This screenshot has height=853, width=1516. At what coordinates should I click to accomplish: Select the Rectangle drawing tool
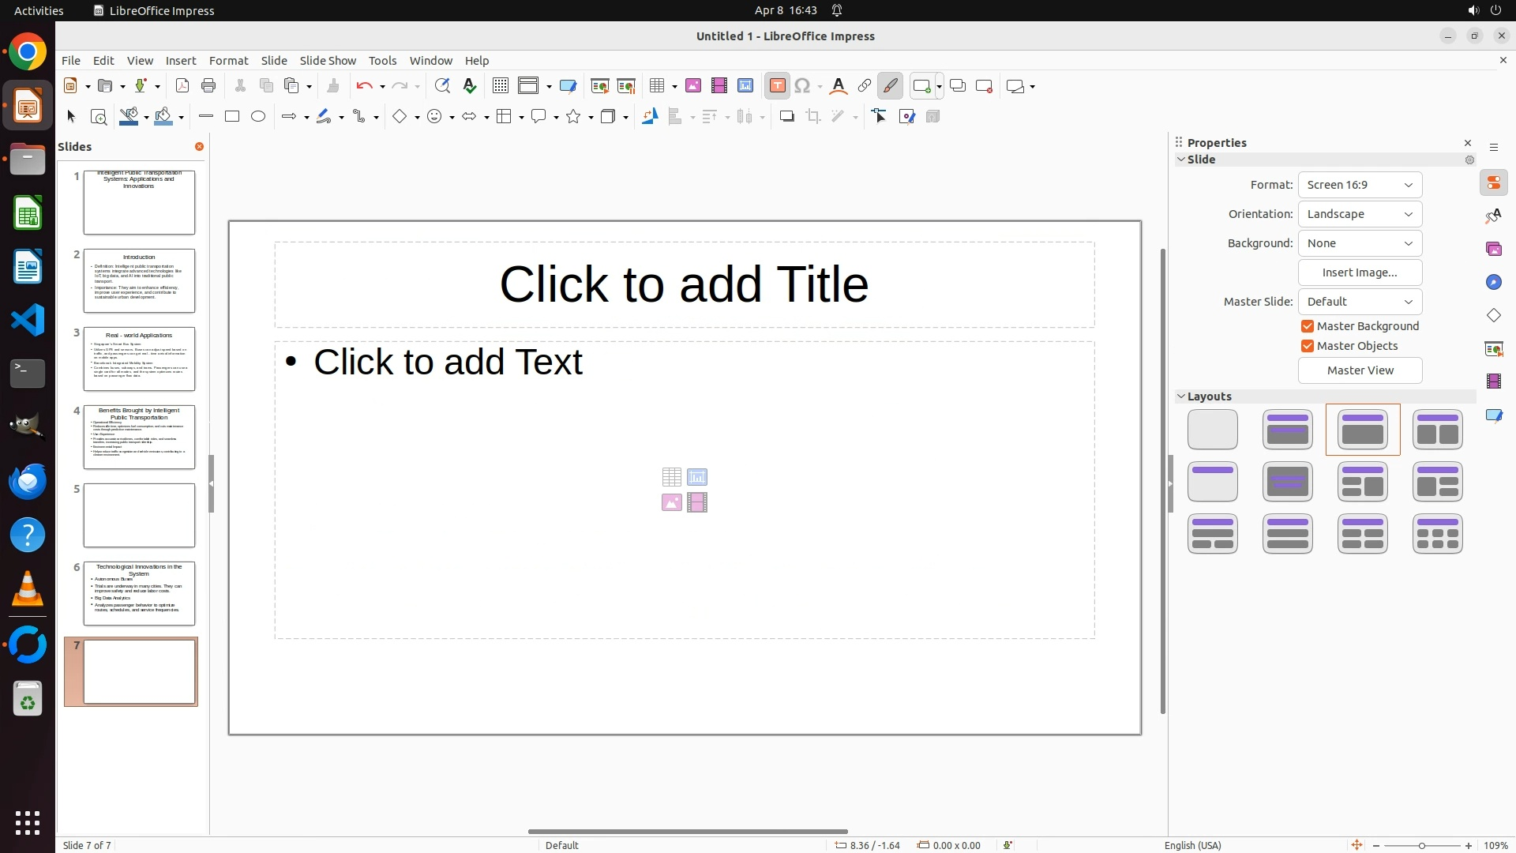pos(232,117)
